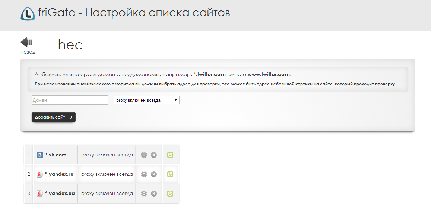Click the *.vk.com domain name
This screenshot has width=431, height=217.
[x=56, y=155]
